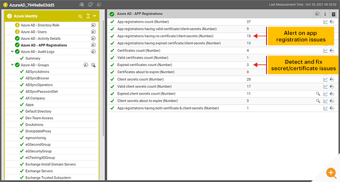Screen dimensions: 340x182
Task: Select Azure AD - Users test
Action: click(x=34, y=32)
